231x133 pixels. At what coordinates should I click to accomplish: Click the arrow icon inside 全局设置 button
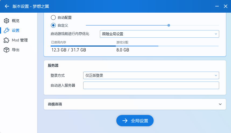[125, 121]
